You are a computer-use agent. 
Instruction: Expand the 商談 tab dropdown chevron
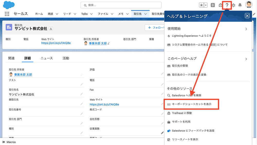coord(57,14)
